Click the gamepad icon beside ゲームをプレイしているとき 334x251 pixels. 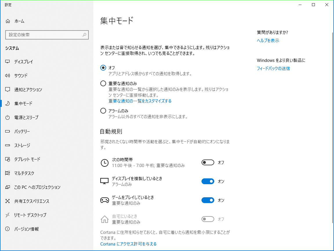(104, 200)
